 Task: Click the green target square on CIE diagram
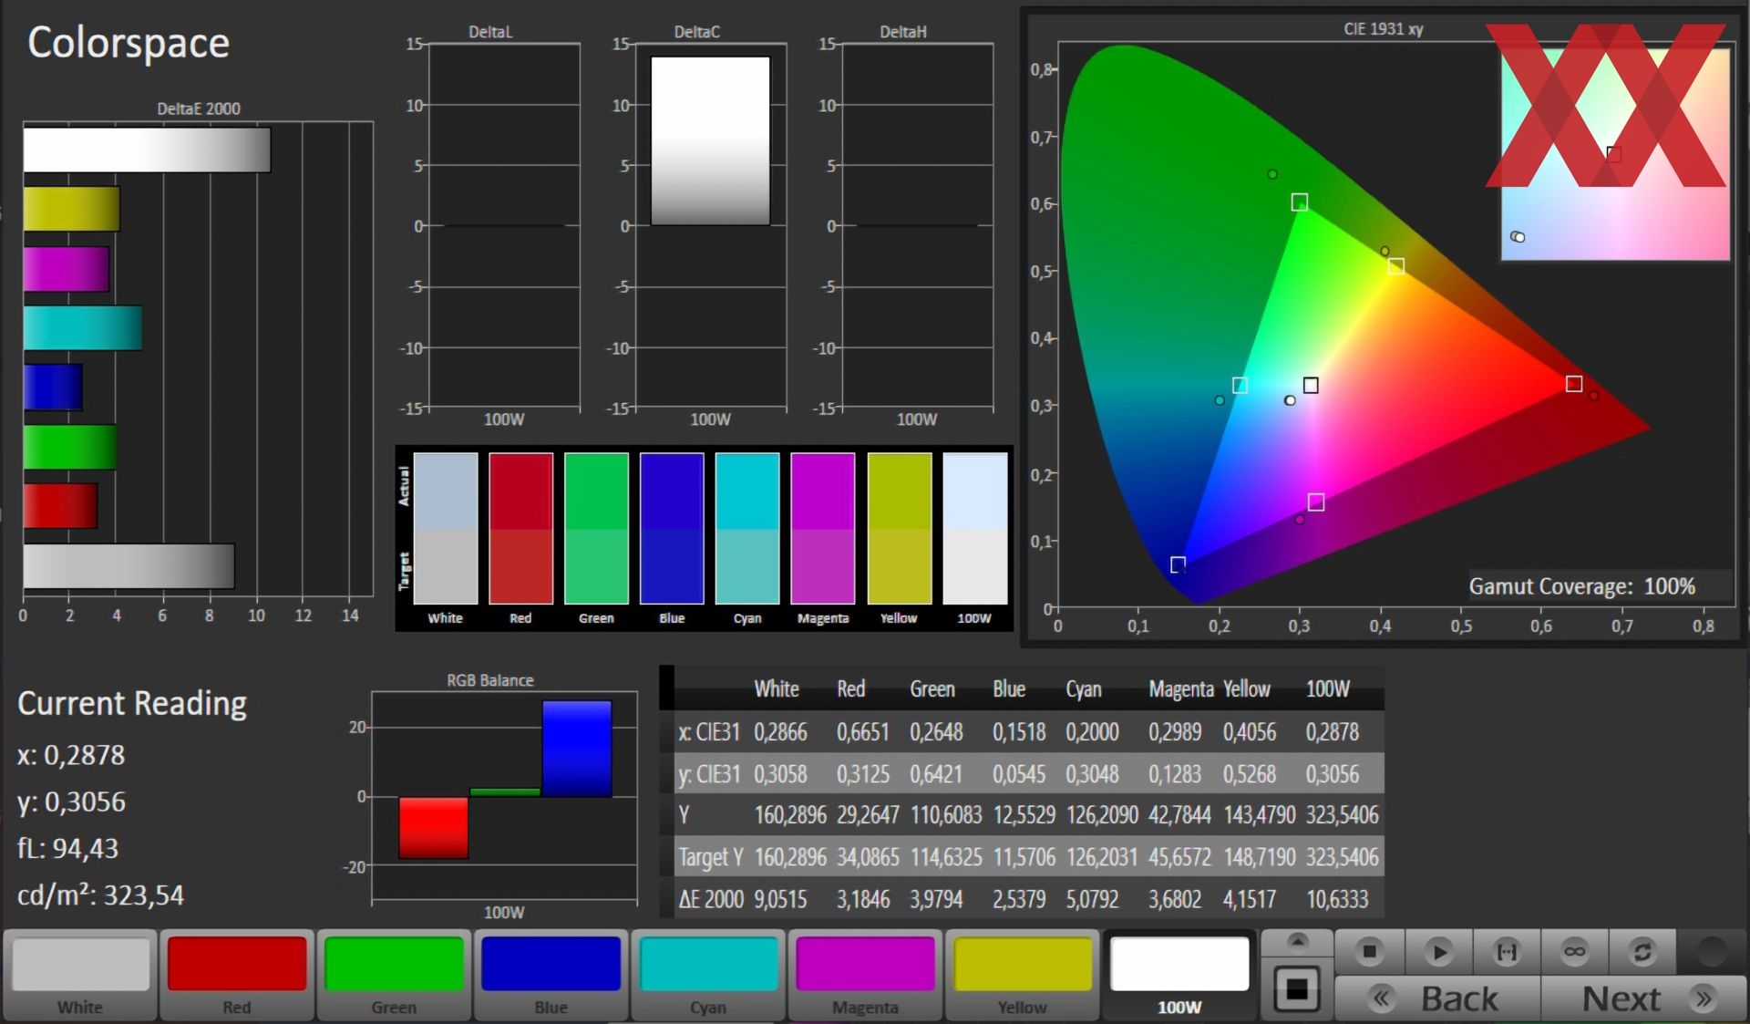pyautogui.click(x=1300, y=202)
